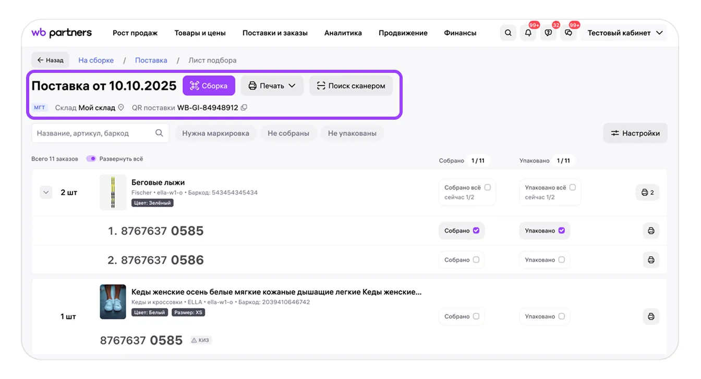Print label for order 8767637 0586
The image size is (701, 379).
(x=651, y=260)
